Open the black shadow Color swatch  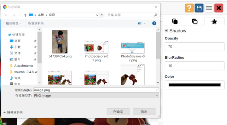tap(195, 85)
